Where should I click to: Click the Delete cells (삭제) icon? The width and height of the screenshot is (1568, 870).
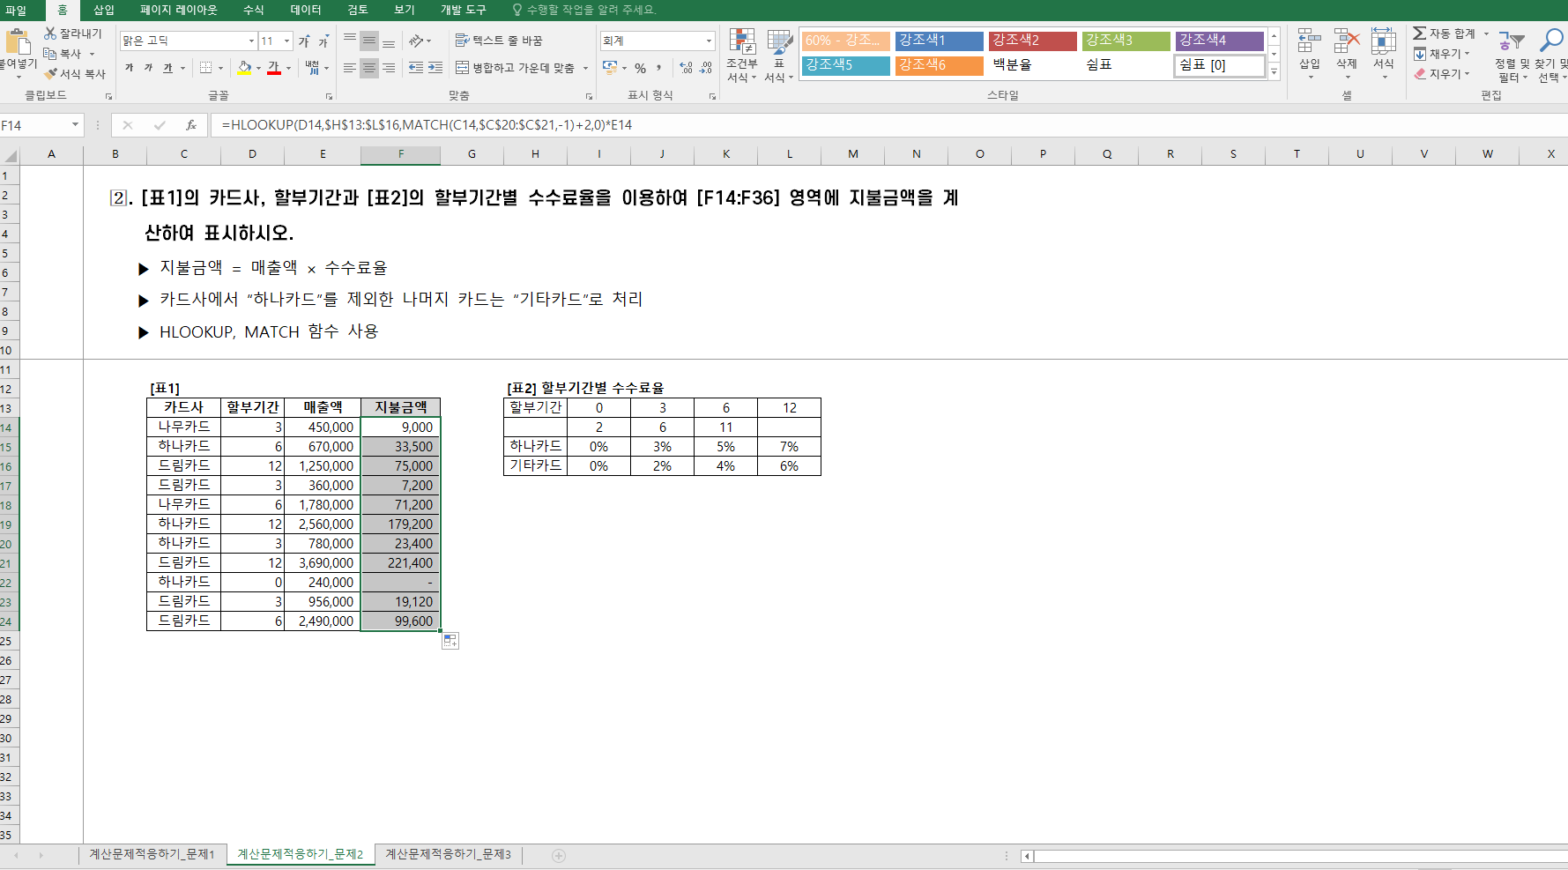pos(1346,55)
